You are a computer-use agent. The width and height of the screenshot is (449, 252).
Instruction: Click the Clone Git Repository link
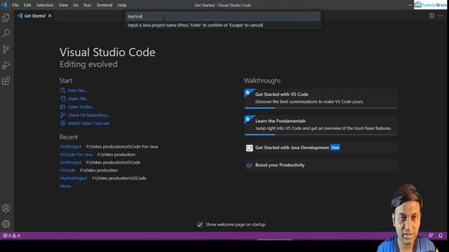[88, 115]
